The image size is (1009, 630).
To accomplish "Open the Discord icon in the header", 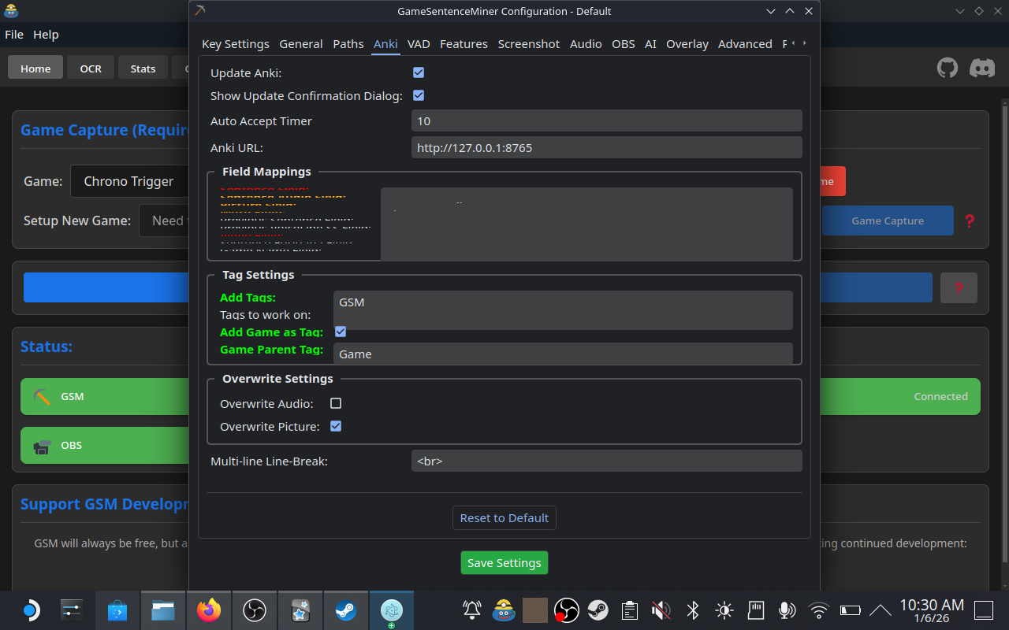I will tap(982, 67).
